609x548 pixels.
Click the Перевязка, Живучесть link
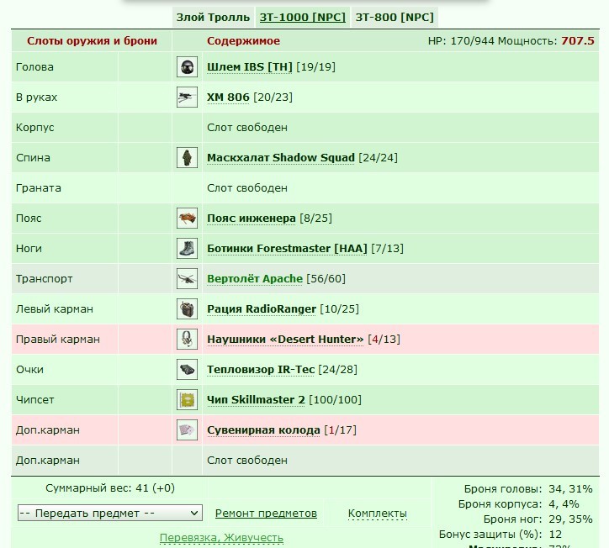point(221,538)
